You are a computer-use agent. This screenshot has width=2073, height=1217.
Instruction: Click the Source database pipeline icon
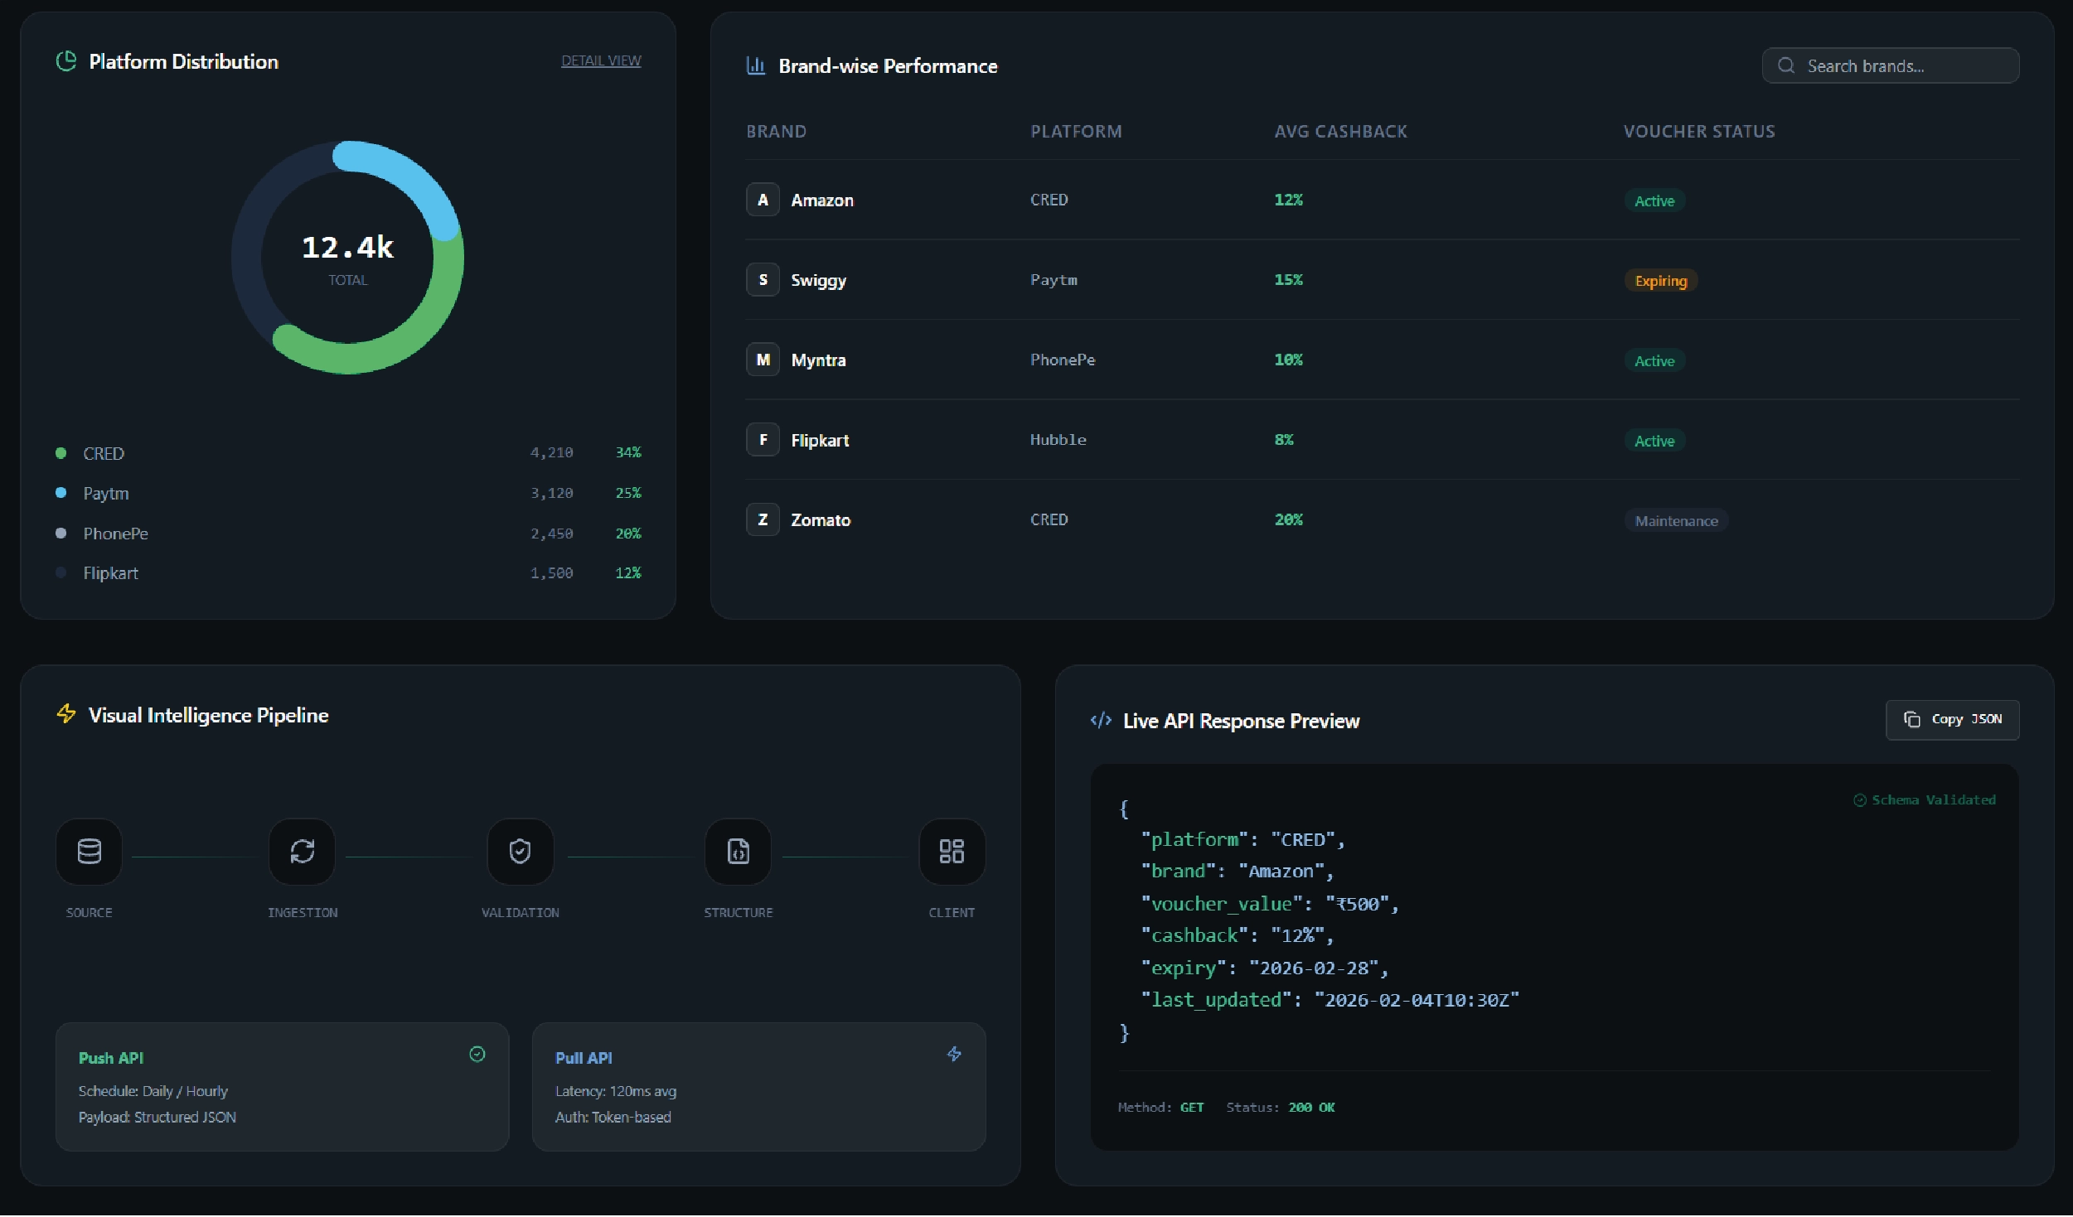click(x=89, y=851)
